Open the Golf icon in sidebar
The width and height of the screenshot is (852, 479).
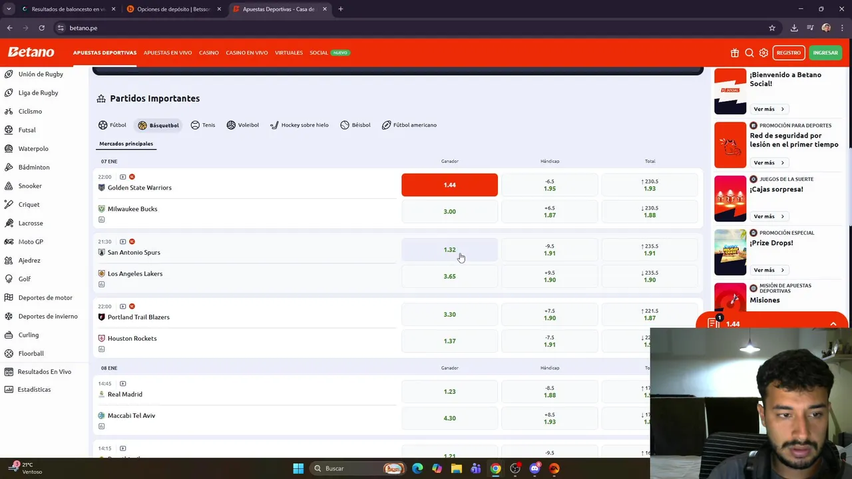[9, 279]
